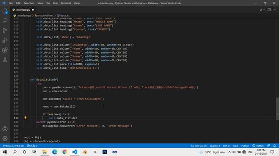279x156 pixels.
Task: Open the Source Control view
Action: [x=5, y=30]
